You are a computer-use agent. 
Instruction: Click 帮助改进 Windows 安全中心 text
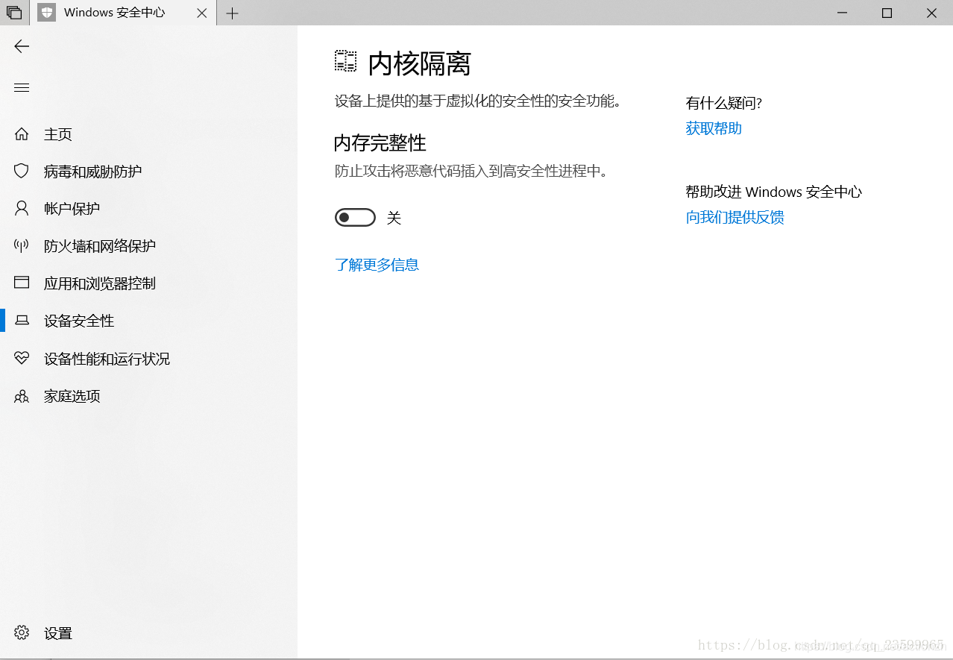(x=774, y=192)
